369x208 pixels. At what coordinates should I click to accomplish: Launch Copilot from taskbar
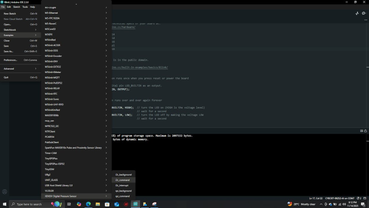click(x=79, y=204)
